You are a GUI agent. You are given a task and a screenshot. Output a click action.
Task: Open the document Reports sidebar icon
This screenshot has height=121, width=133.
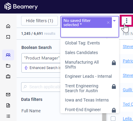[x=8, y=105]
